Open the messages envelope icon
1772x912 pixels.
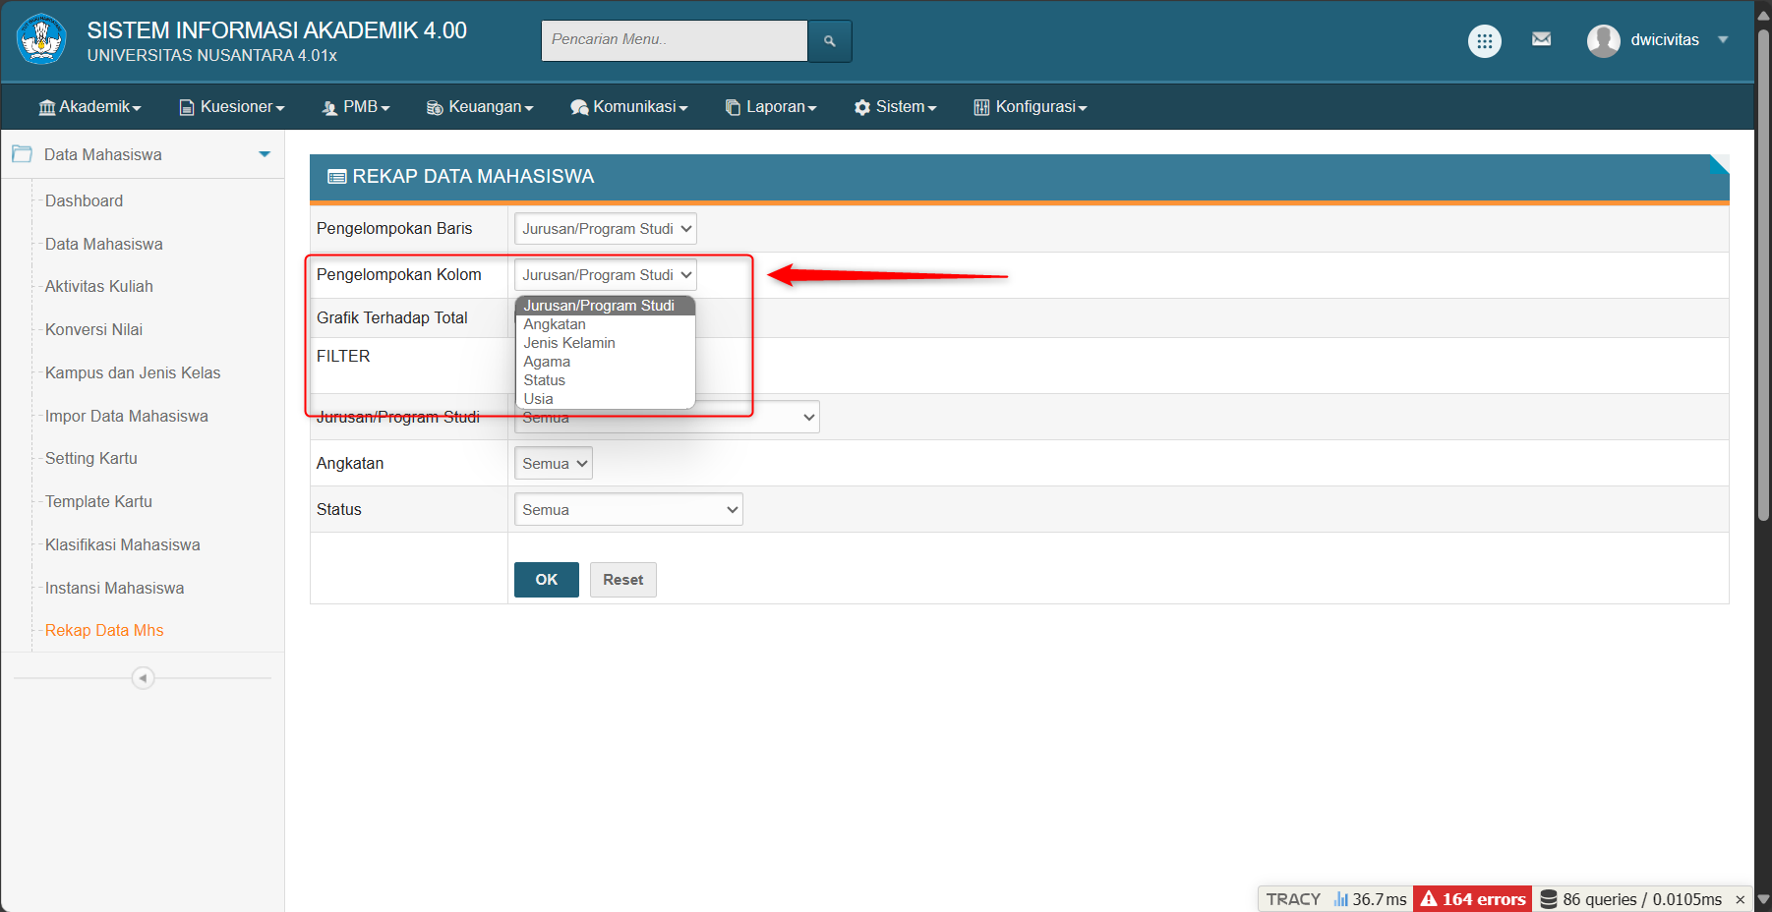pos(1541,39)
